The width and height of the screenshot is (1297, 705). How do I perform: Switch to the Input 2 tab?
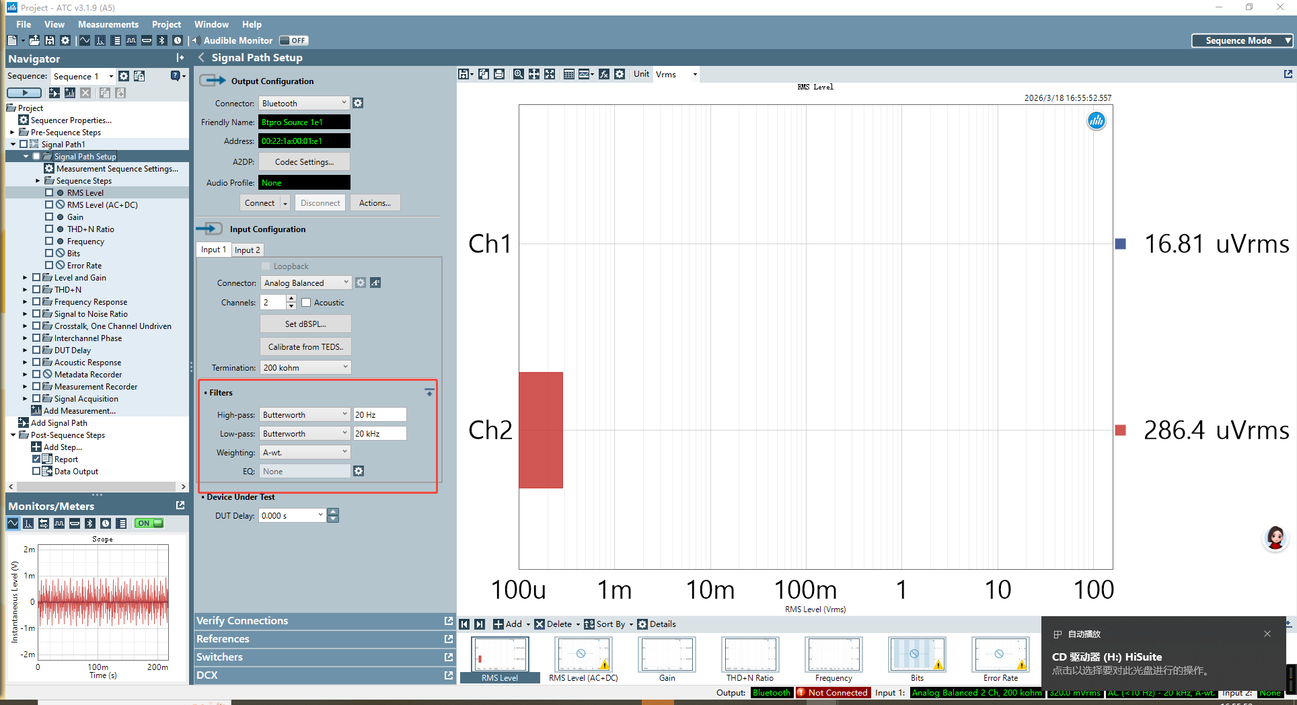pos(247,250)
